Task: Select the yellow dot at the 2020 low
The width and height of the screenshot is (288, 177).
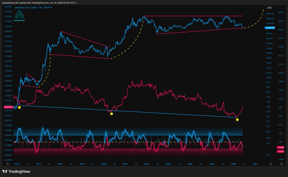Action: tap(111, 114)
